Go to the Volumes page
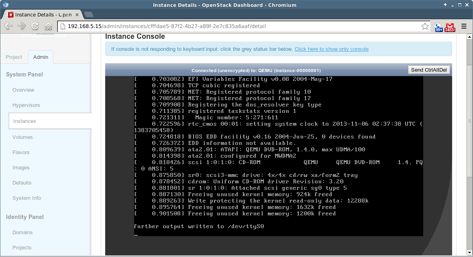This screenshot has width=473, height=257. (22, 137)
